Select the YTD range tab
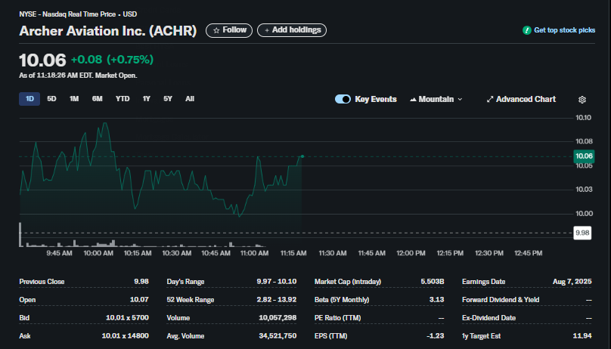Viewport: 611px width, 349px height. (x=123, y=99)
